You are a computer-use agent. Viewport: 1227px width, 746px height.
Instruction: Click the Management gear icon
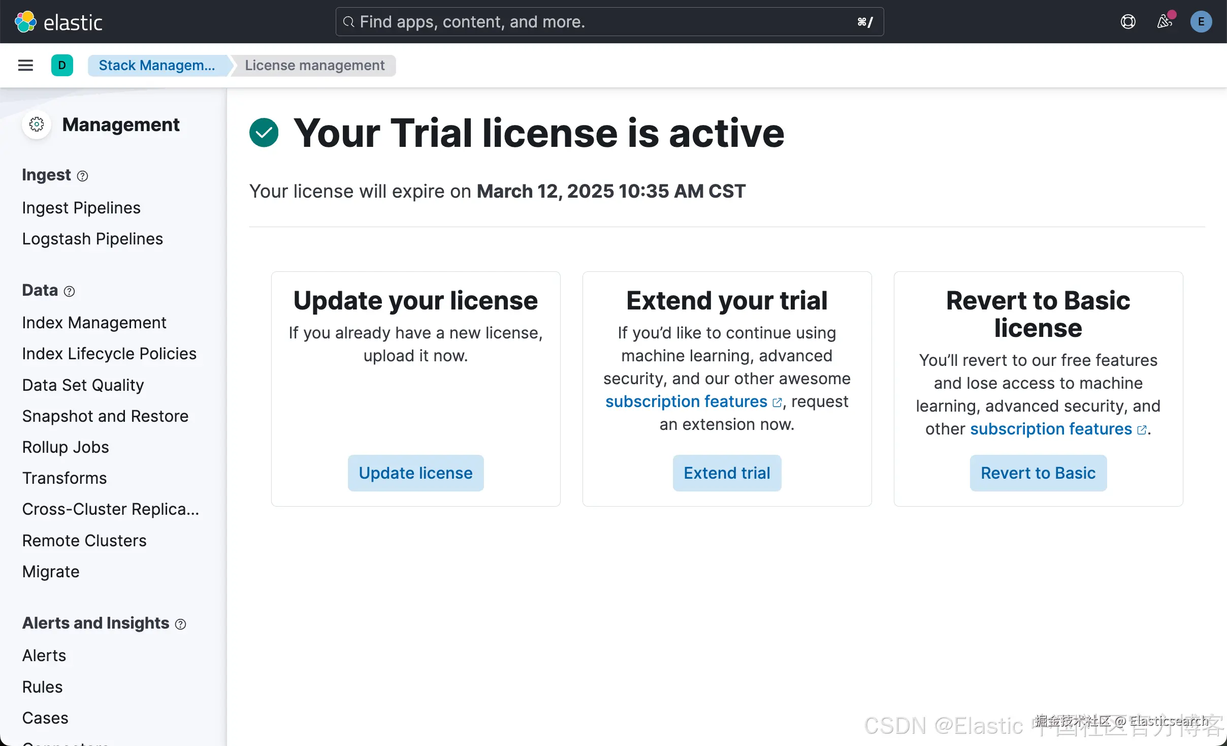click(x=37, y=125)
